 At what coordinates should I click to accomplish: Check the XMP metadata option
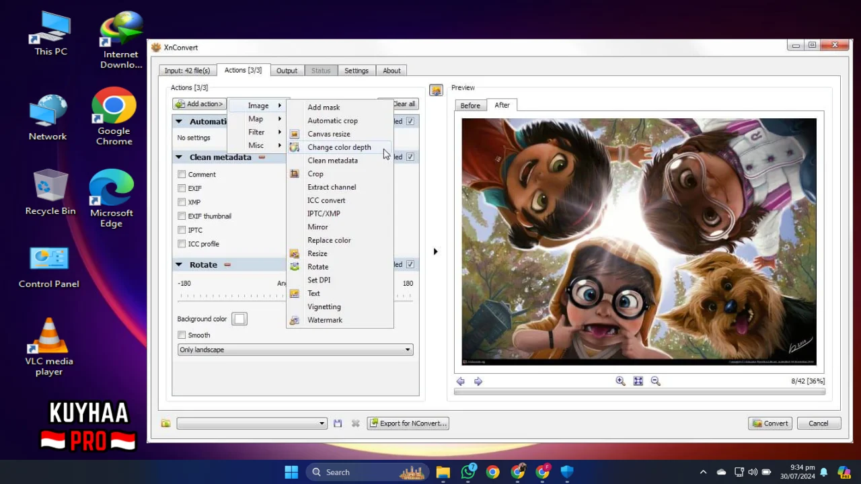[x=182, y=202]
